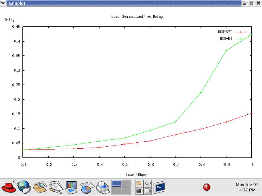Click the 'MCM-SPT' legend label

tap(225, 32)
